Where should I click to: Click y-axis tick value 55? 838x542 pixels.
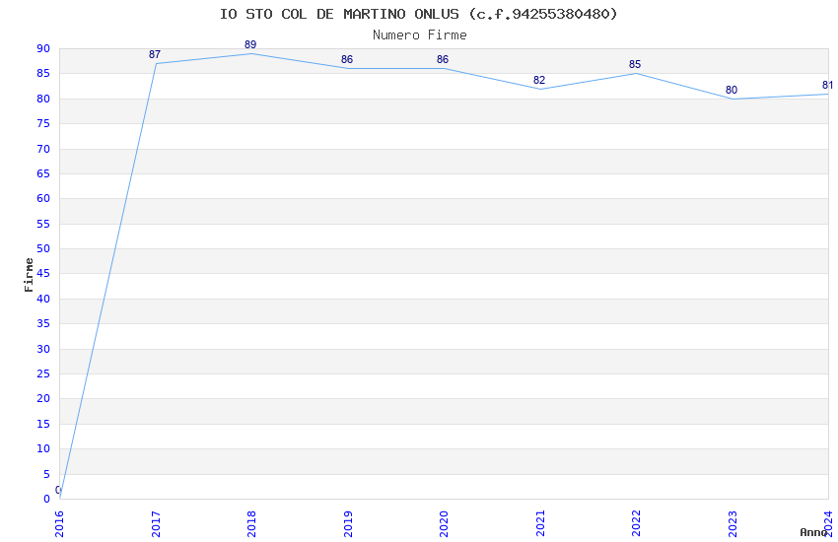coord(43,224)
